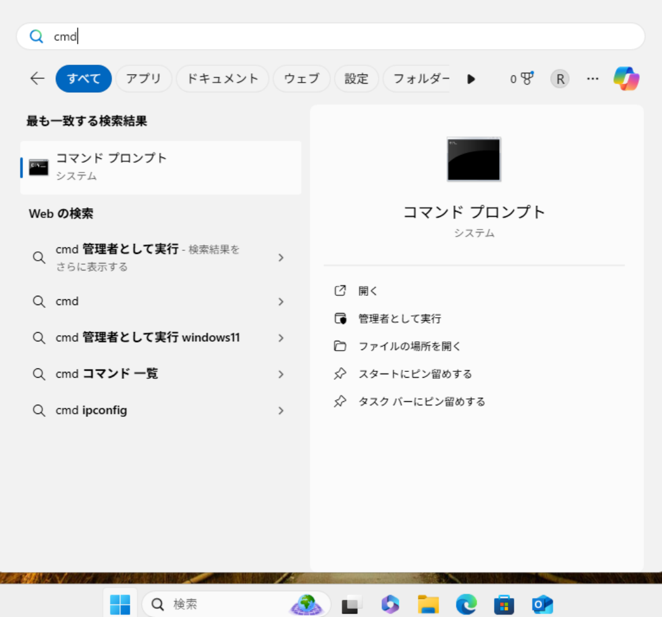662x617 pixels.
Task: Click the Windows Start button on taskbar
Action: coord(120,604)
